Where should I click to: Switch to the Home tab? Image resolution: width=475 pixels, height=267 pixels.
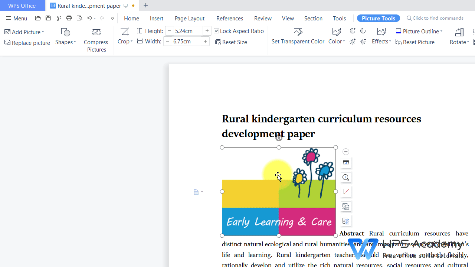coord(131,18)
